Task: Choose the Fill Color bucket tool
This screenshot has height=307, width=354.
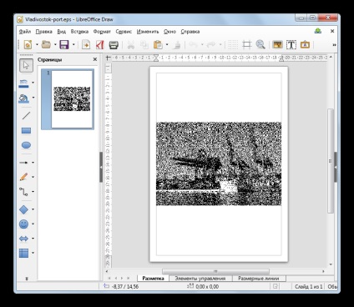Action: point(23,98)
